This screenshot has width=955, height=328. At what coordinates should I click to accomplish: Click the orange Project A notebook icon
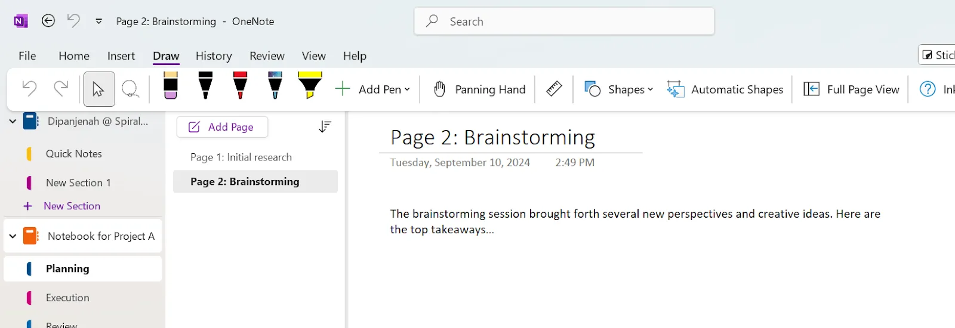[x=31, y=236]
